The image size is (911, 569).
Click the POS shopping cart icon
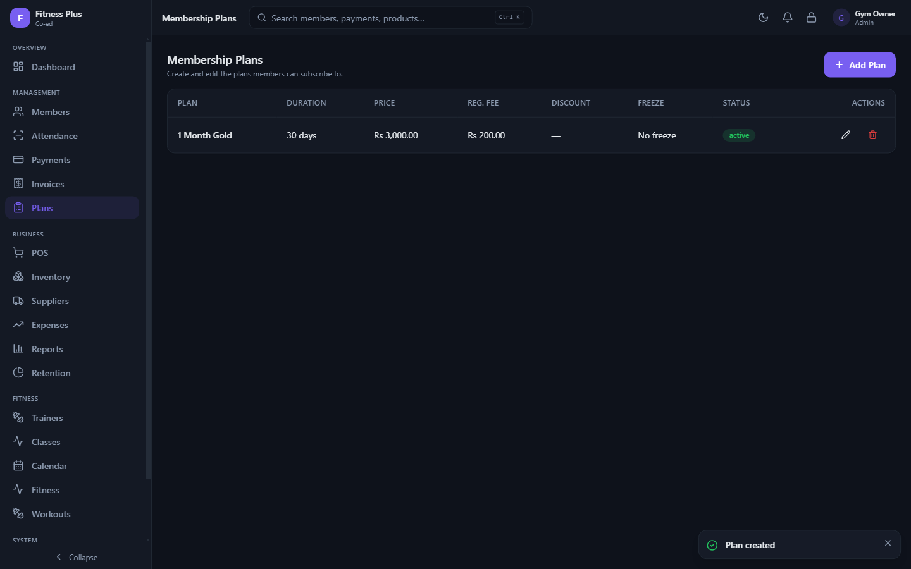click(x=18, y=253)
